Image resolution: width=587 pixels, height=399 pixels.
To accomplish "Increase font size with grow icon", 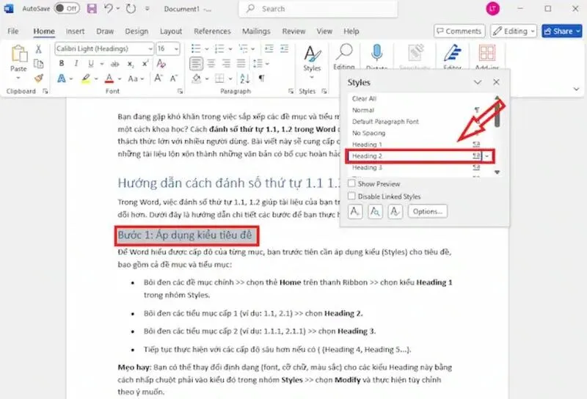I will 158,78.
